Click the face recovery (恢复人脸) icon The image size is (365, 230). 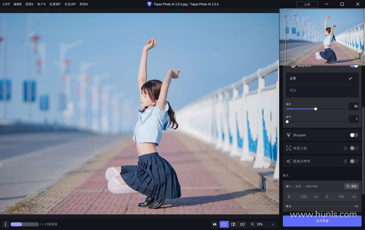tap(289, 148)
